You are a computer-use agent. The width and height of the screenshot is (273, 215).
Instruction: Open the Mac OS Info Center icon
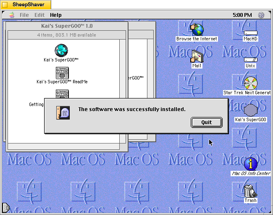[250, 164]
